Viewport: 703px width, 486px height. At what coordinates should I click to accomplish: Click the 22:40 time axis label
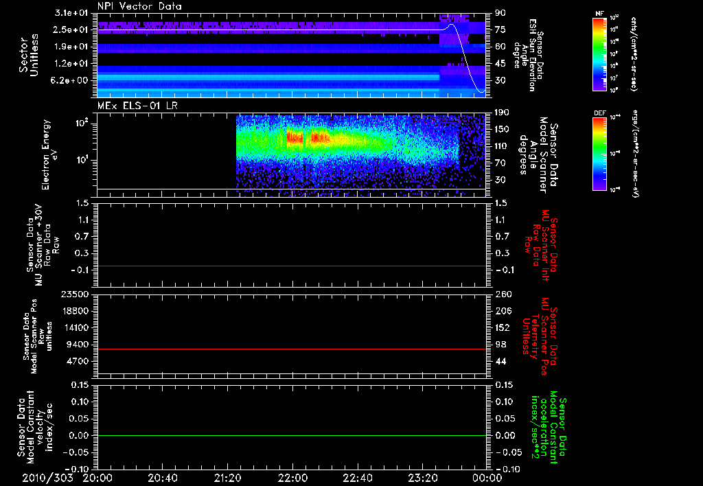pyautogui.click(x=358, y=478)
